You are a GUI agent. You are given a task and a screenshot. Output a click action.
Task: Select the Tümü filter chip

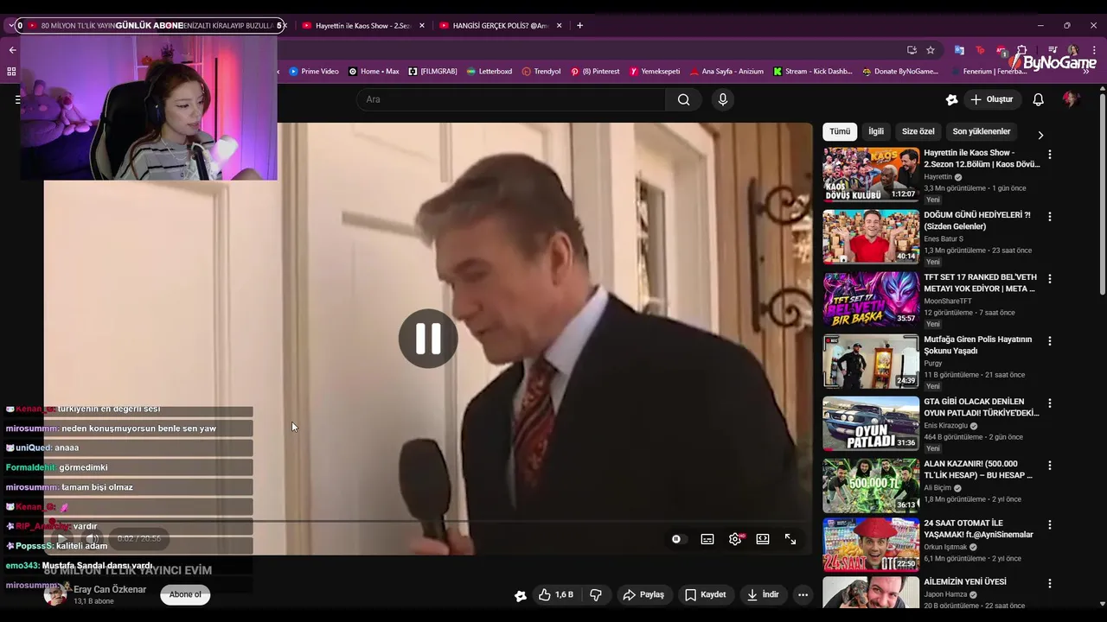point(840,131)
